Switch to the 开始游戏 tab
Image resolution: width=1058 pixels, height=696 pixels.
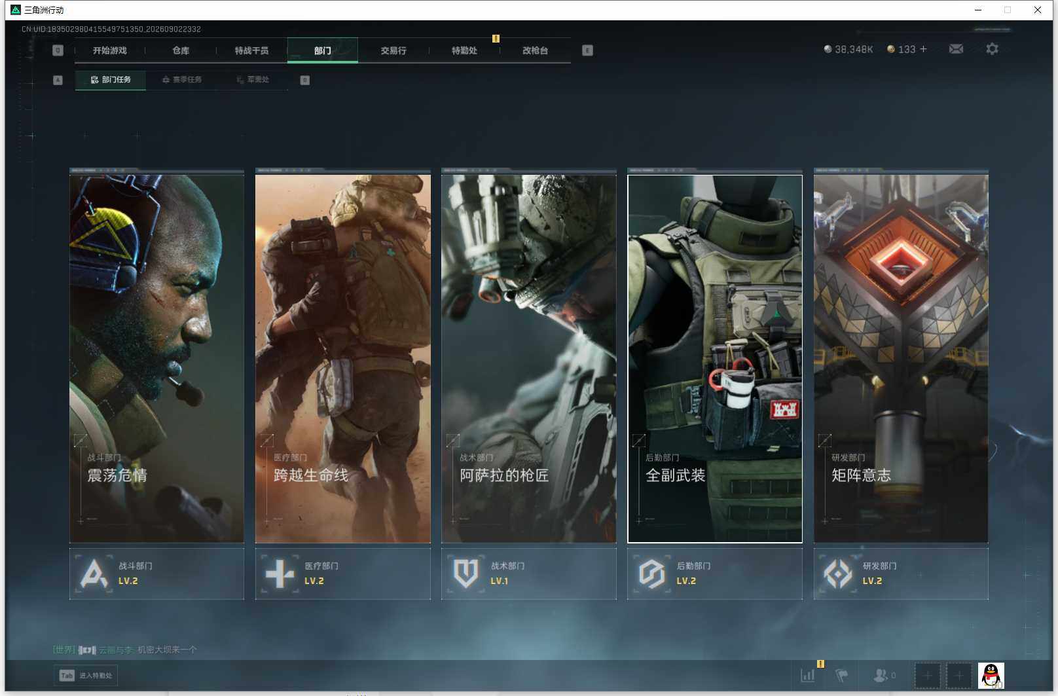pos(110,50)
